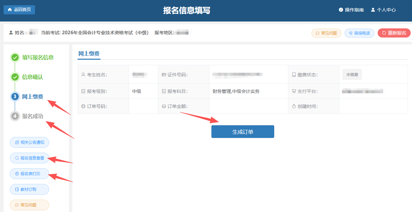Click green check icon of 信息确认
The image size is (412, 212).
click(x=15, y=77)
